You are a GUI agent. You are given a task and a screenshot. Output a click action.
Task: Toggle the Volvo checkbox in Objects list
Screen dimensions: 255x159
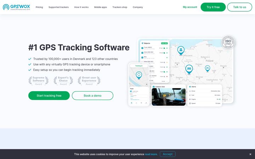pyautogui.click(x=142, y=53)
